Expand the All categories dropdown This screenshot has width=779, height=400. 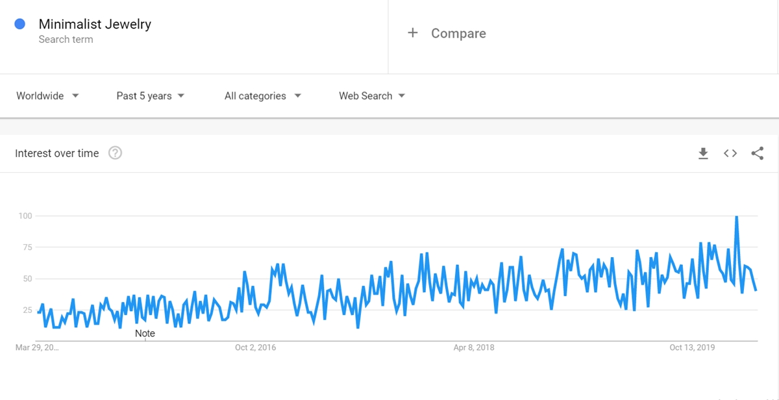[x=262, y=96]
